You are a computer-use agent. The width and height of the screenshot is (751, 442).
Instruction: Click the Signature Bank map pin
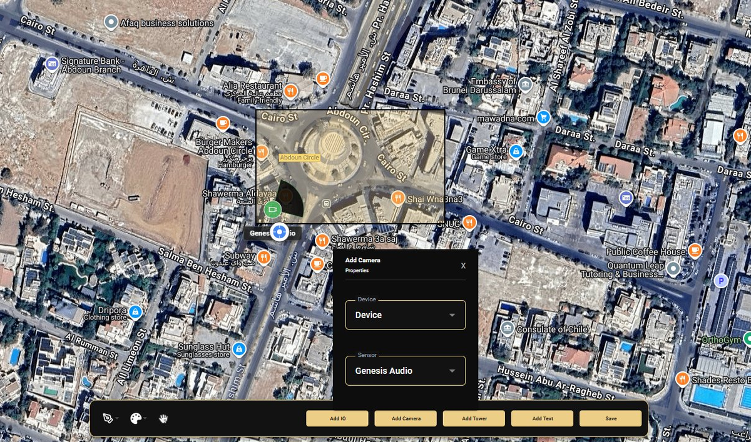point(52,63)
